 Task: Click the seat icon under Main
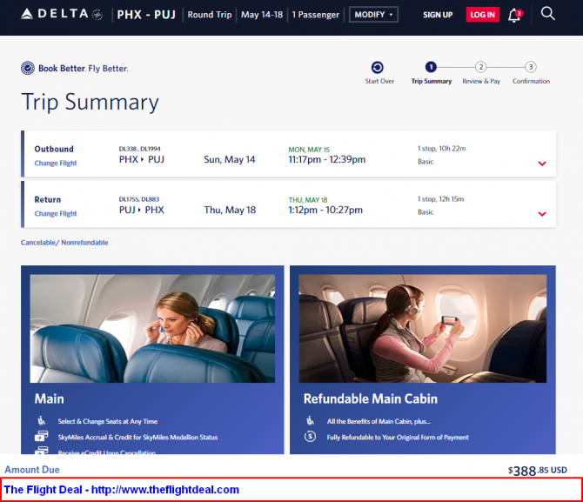tap(41, 420)
